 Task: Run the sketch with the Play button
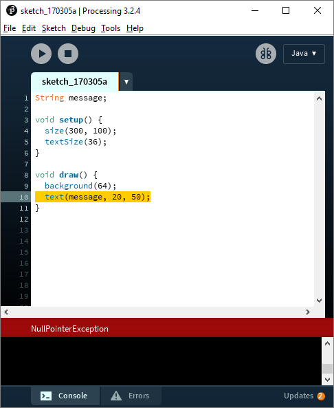[x=41, y=54]
